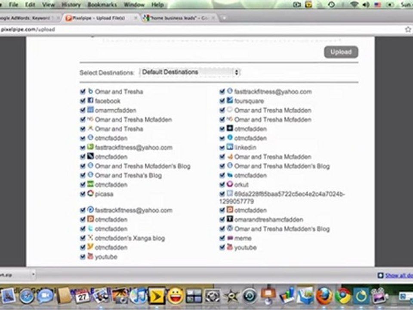Image resolution: width=413 pixels, height=310 pixels.
Task: Open iMovie star icon in dock
Action: 231,296
